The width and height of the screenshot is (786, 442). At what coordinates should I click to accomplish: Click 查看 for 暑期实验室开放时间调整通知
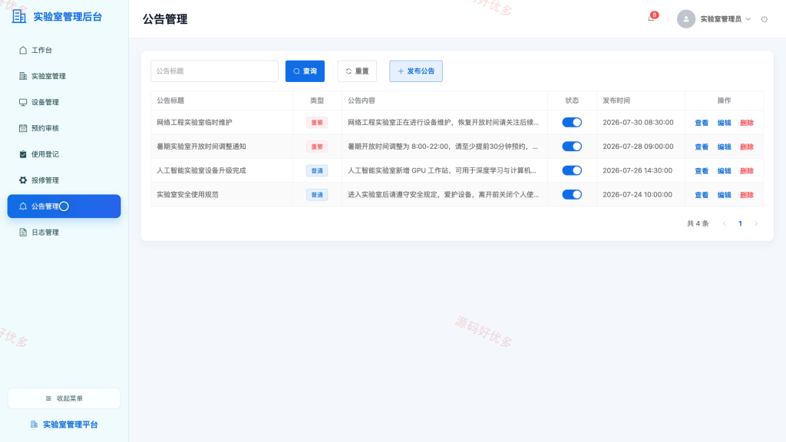(x=702, y=147)
